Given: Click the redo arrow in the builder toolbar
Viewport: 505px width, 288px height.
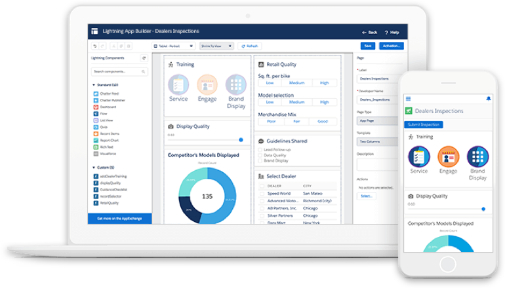Looking at the screenshot, I should coord(102,46).
